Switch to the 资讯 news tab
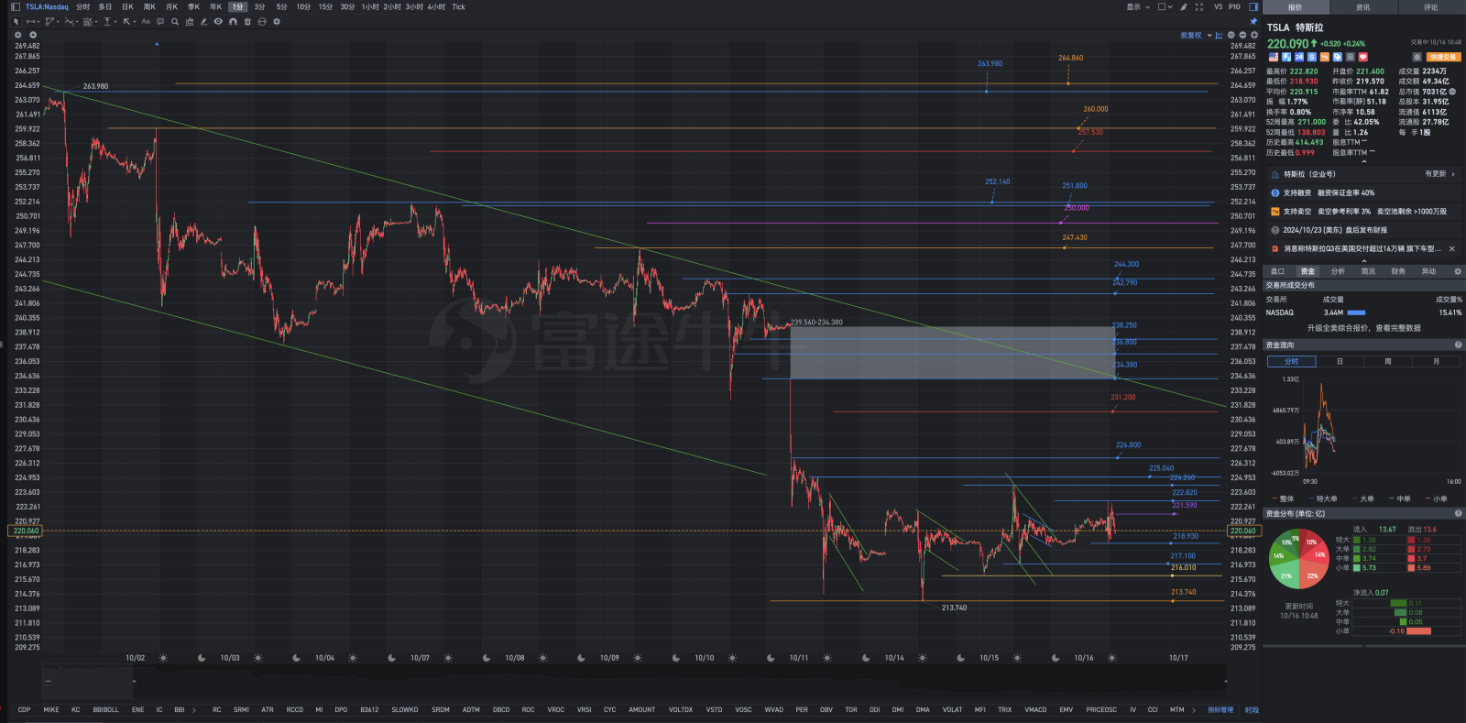 point(1363,7)
